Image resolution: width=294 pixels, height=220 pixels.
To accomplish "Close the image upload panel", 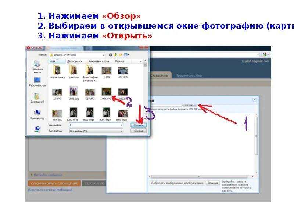I will (254, 100).
